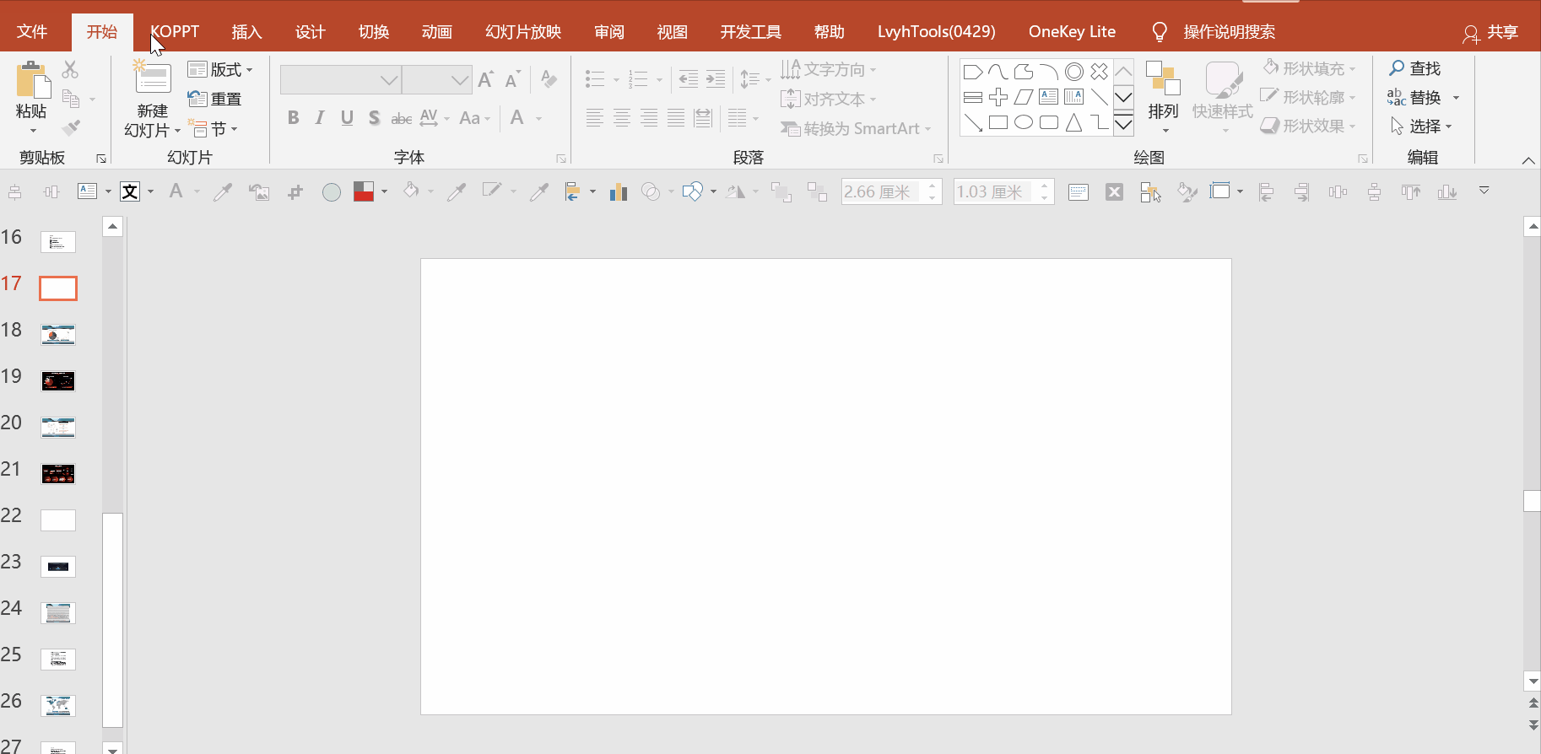Clear all formatting eraser icon
The image size is (1541, 754).
tap(549, 79)
